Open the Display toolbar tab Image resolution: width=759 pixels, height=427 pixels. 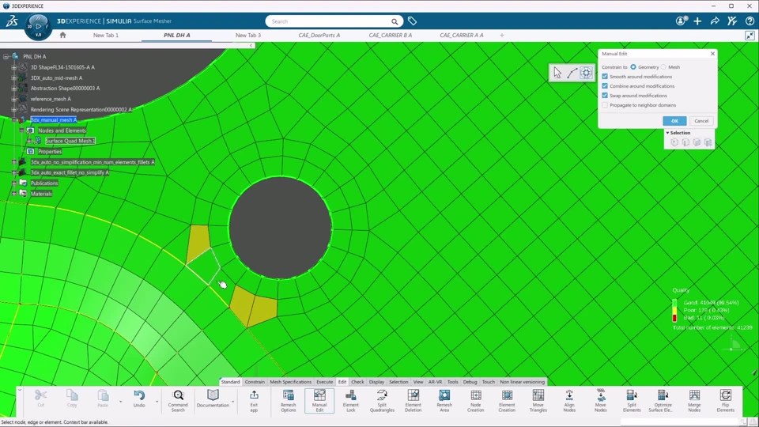point(376,381)
